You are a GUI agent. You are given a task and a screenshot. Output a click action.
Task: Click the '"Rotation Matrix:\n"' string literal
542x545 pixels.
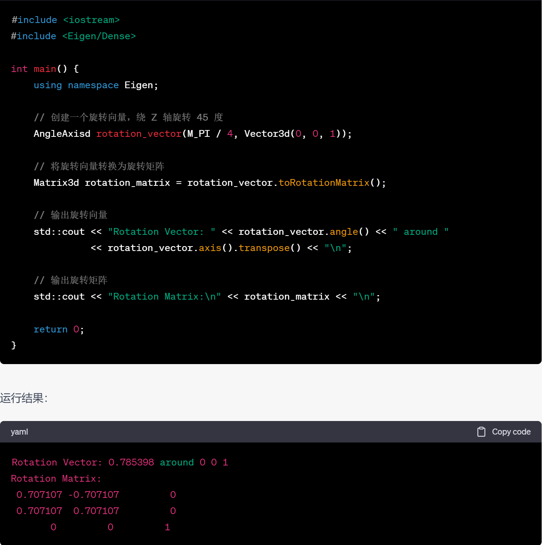[165, 297]
